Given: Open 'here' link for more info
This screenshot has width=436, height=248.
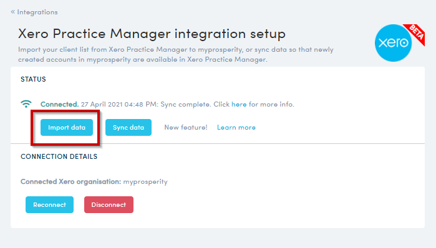Looking at the screenshot, I should coord(239,104).
